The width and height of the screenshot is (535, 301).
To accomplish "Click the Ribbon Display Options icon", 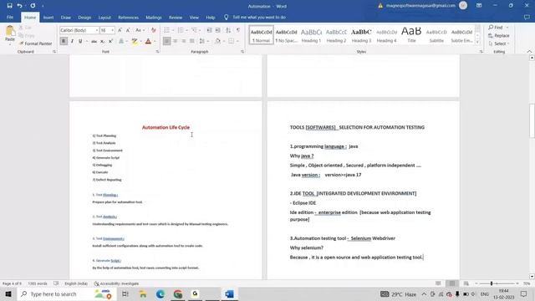I will tap(479, 6).
